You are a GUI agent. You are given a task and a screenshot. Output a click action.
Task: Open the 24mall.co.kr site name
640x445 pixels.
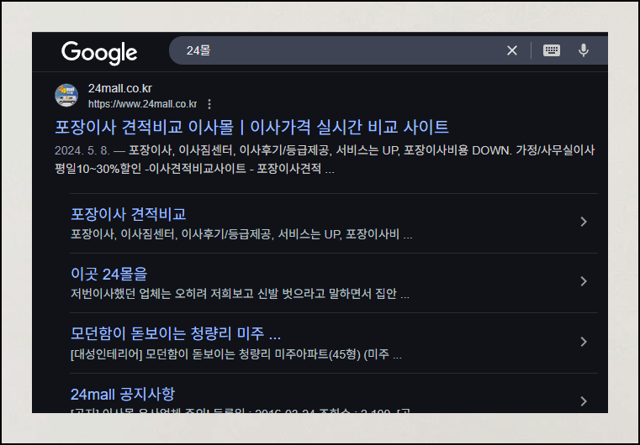click(x=120, y=88)
